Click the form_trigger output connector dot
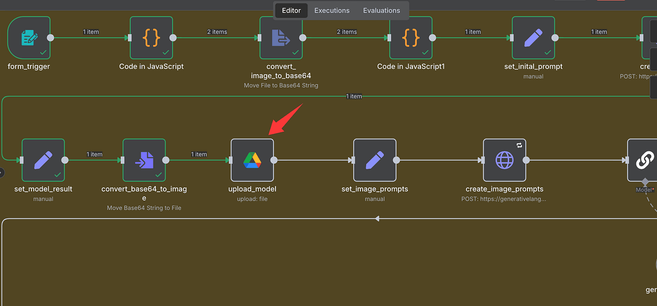 pyautogui.click(x=51, y=38)
